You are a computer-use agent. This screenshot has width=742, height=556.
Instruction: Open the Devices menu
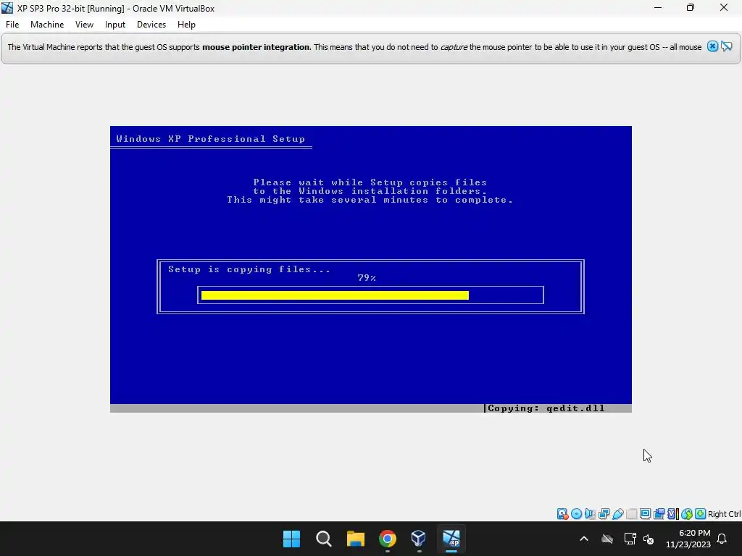pos(151,25)
